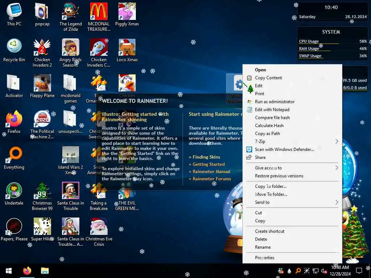Select the Everything search shortcut
The width and height of the screenshot is (371, 278).
click(x=14, y=158)
